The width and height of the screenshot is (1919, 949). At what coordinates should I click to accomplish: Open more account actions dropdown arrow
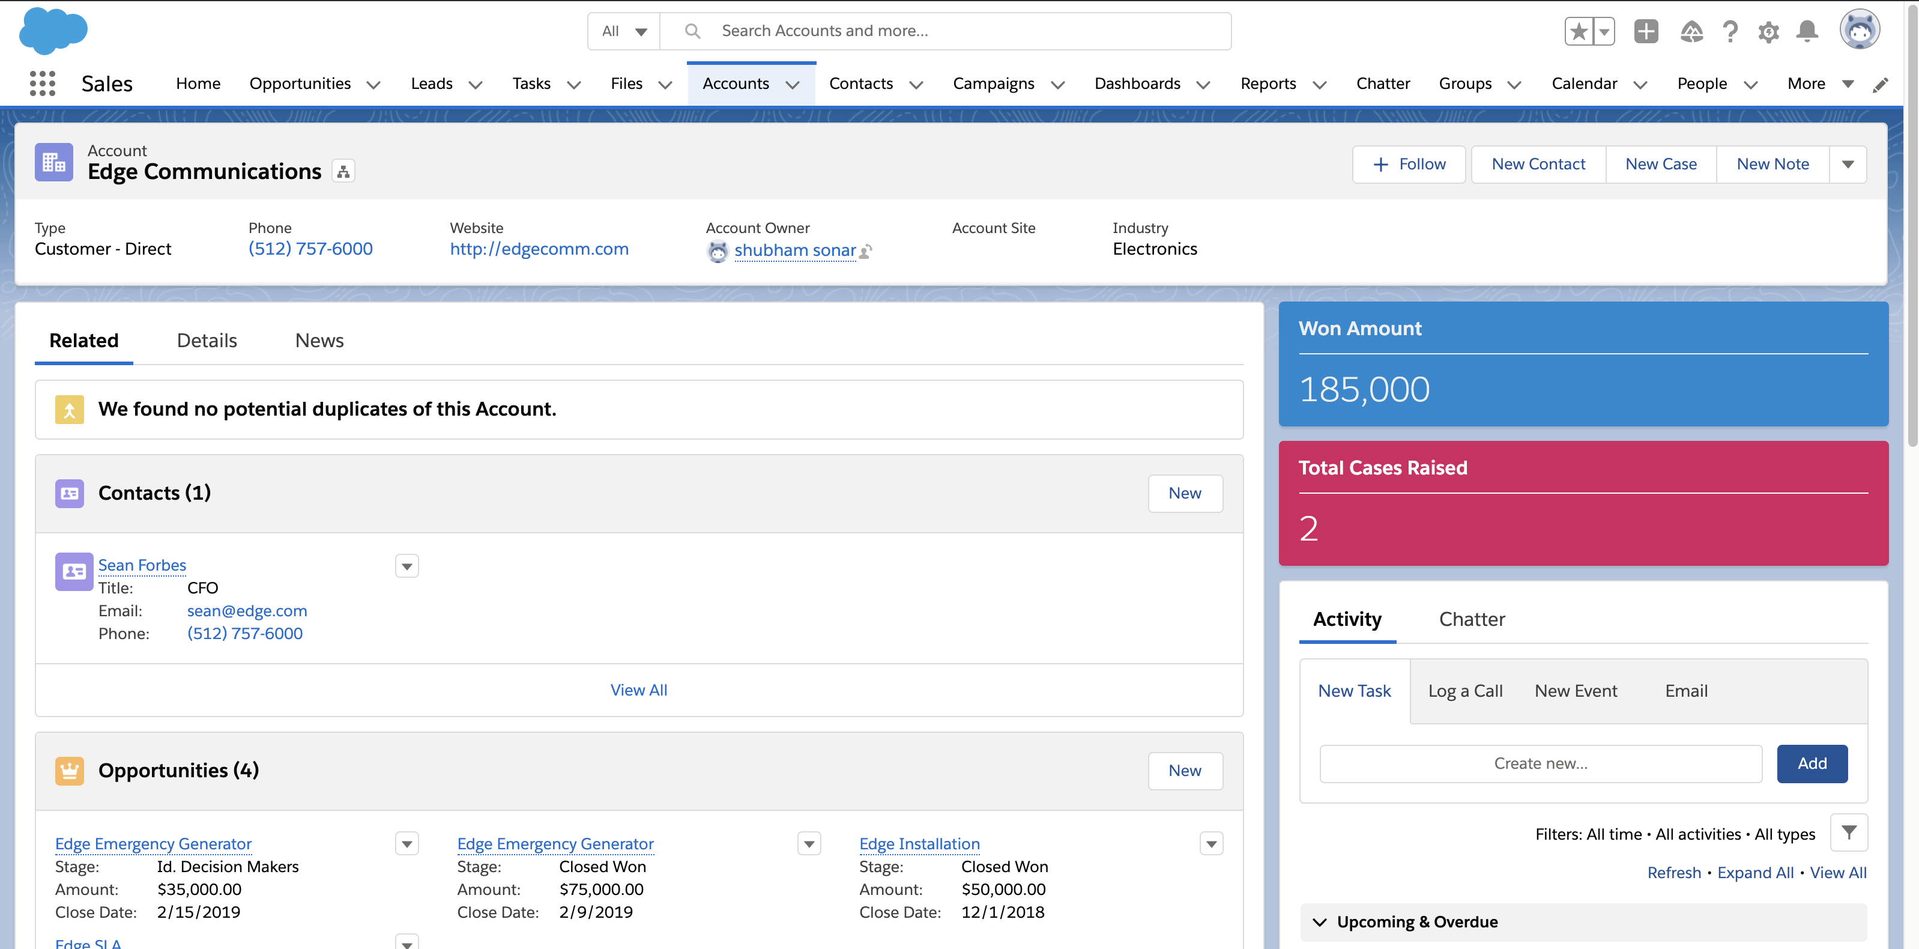1848,165
